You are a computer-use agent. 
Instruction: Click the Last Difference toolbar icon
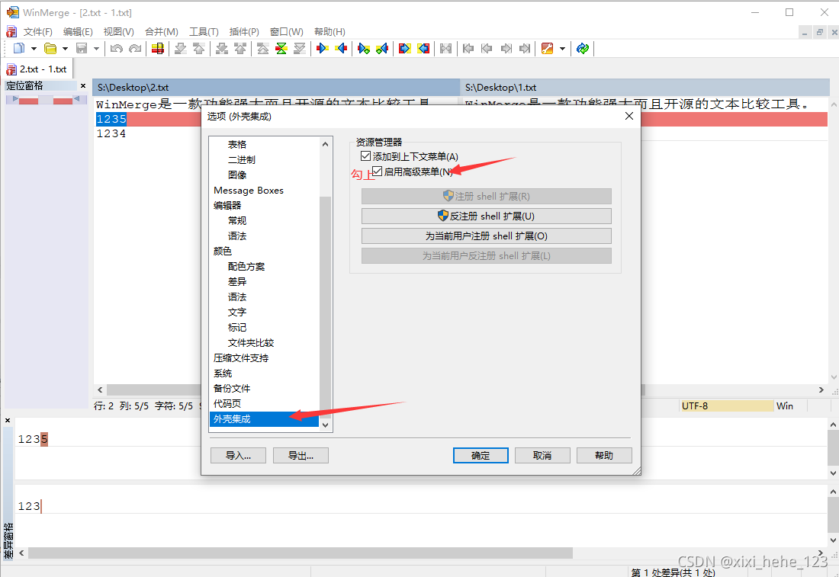coord(300,49)
